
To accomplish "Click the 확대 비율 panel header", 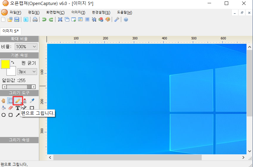I will point(19,39).
